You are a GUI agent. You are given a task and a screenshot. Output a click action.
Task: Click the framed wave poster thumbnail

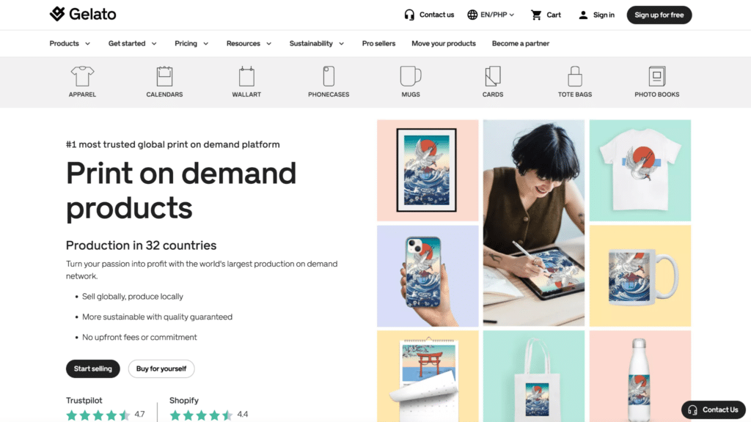428,170
